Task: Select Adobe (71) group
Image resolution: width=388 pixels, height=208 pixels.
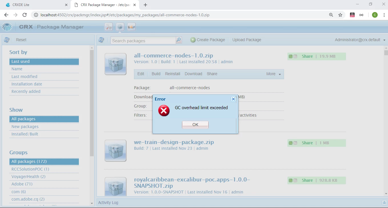Action: click(x=44, y=184)
